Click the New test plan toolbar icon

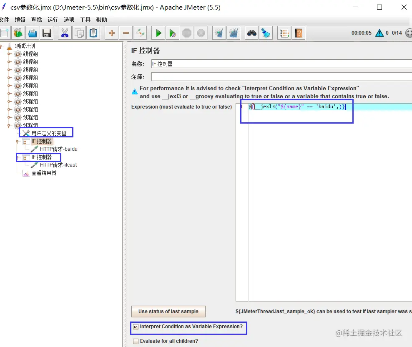pos(4,33)
